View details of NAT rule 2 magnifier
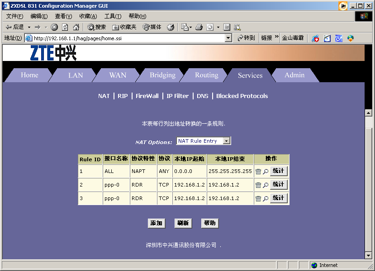 point(266,185)
